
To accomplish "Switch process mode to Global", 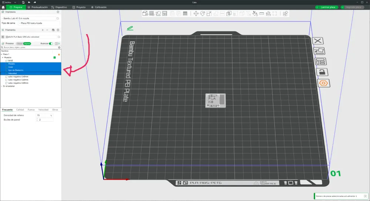I will point(19,44).
